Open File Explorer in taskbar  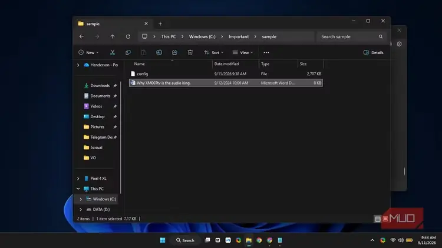[x=249, y=240]
